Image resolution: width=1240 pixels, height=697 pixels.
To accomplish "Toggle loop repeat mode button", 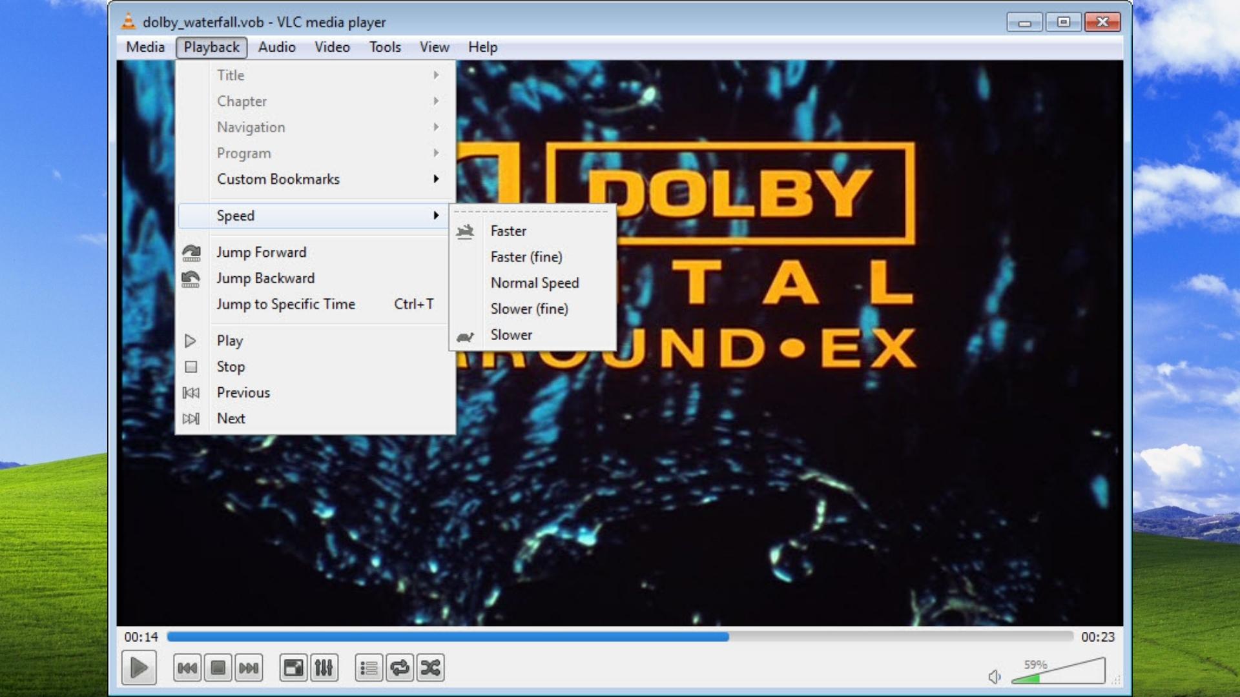I will (x=400, y=668).
